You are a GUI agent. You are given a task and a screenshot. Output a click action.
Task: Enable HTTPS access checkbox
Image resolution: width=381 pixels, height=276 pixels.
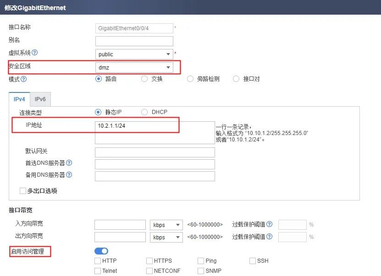tap(149, 261)
